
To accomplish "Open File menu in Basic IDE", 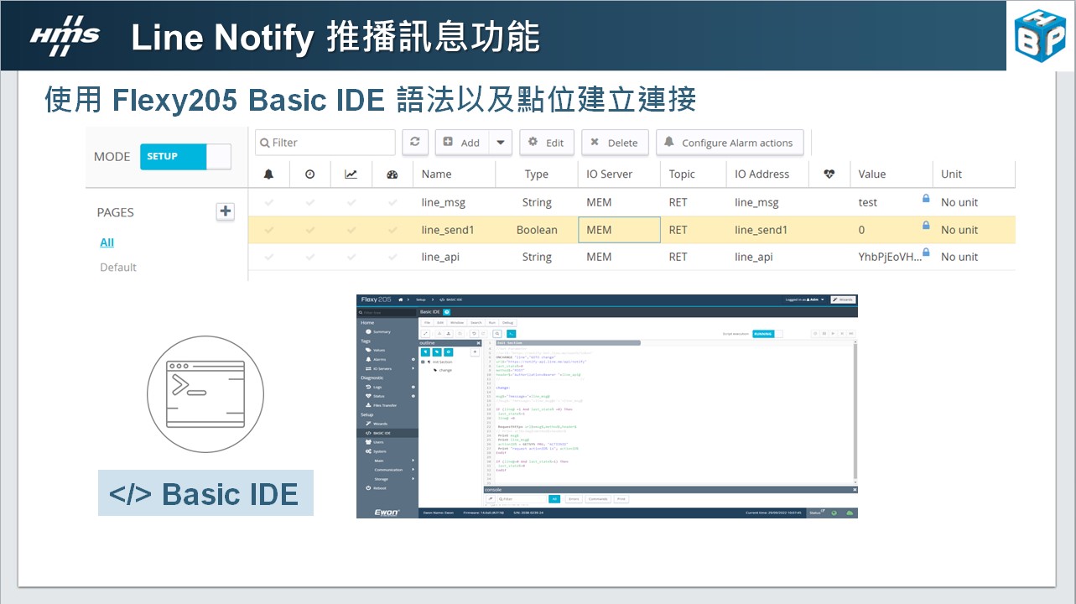I will pos(427,322).
